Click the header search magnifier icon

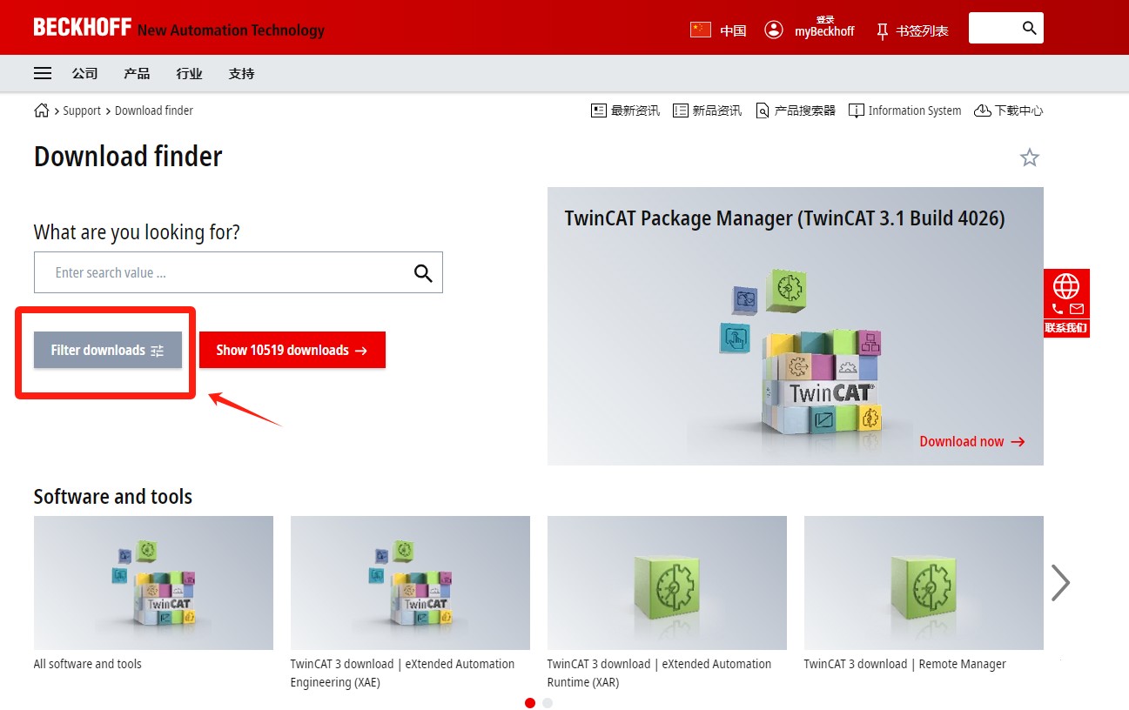tap(1030, 28)
